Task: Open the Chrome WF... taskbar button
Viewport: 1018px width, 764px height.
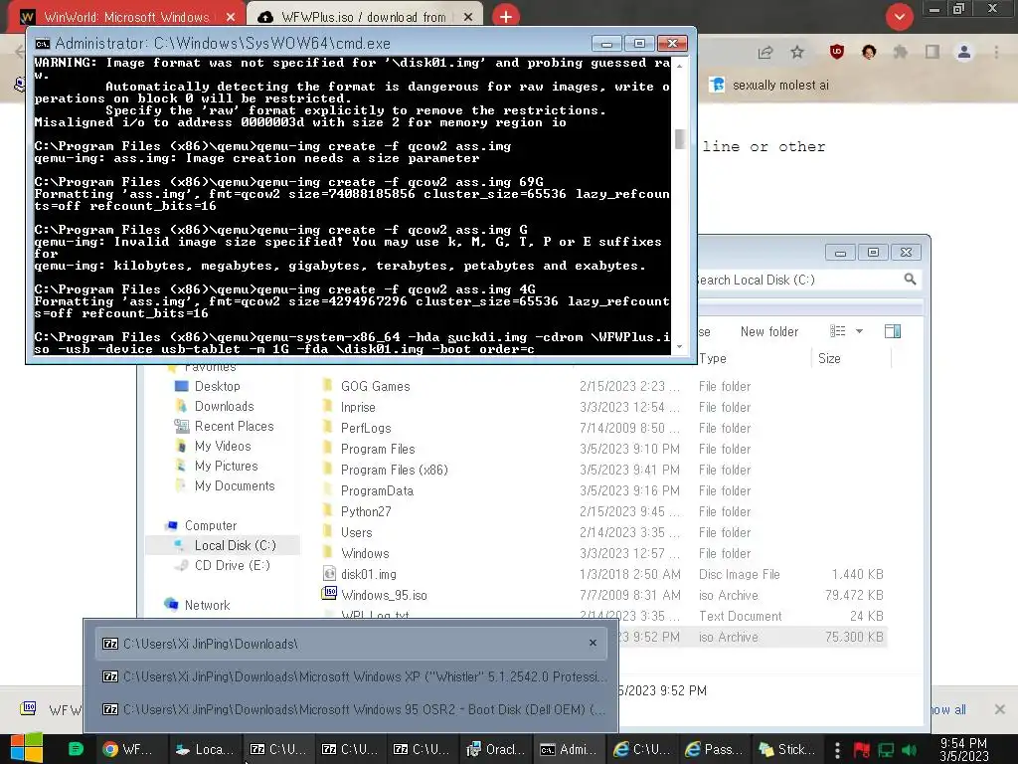Action: 130,749
